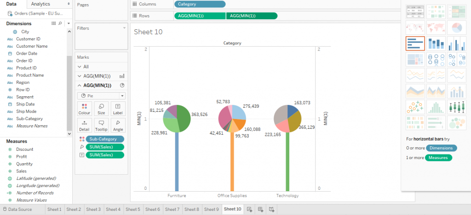This screenshot has width=471, height=215.
Task: Pick the dual lines chart type
Action: 457,75
